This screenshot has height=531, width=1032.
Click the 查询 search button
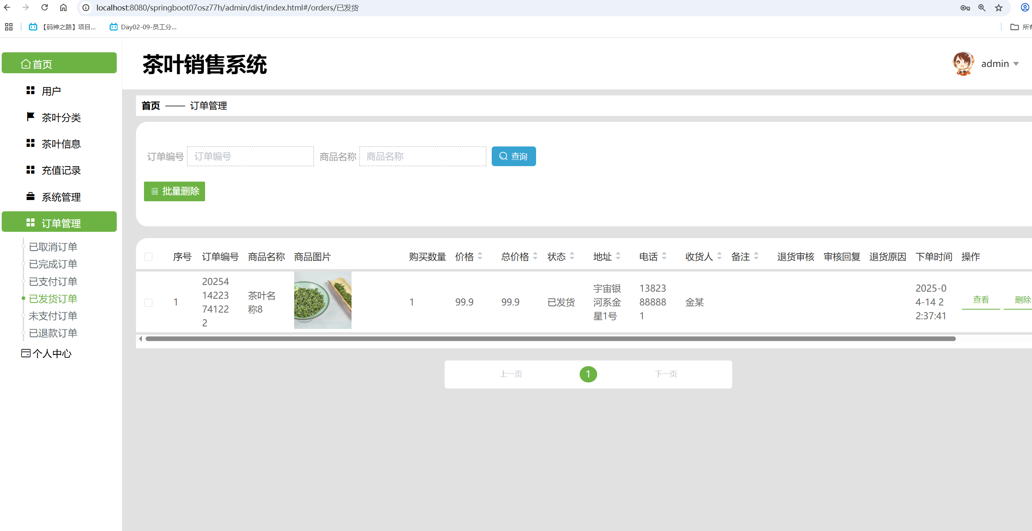(x=513, y=156)
